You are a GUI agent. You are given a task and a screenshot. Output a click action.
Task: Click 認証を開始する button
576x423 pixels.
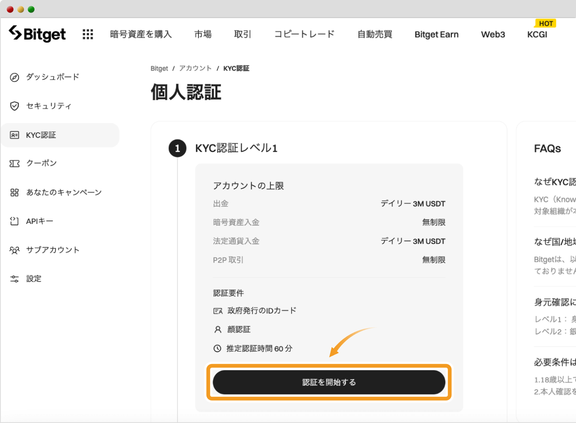(x=329, y=382)
